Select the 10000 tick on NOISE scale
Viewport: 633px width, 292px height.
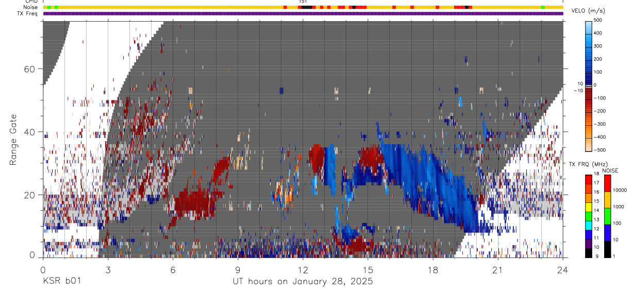tap(620, 190)
